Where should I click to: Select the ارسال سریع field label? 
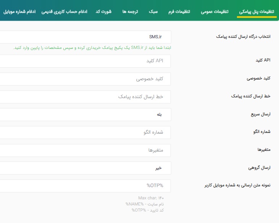(x=261, y=114)
